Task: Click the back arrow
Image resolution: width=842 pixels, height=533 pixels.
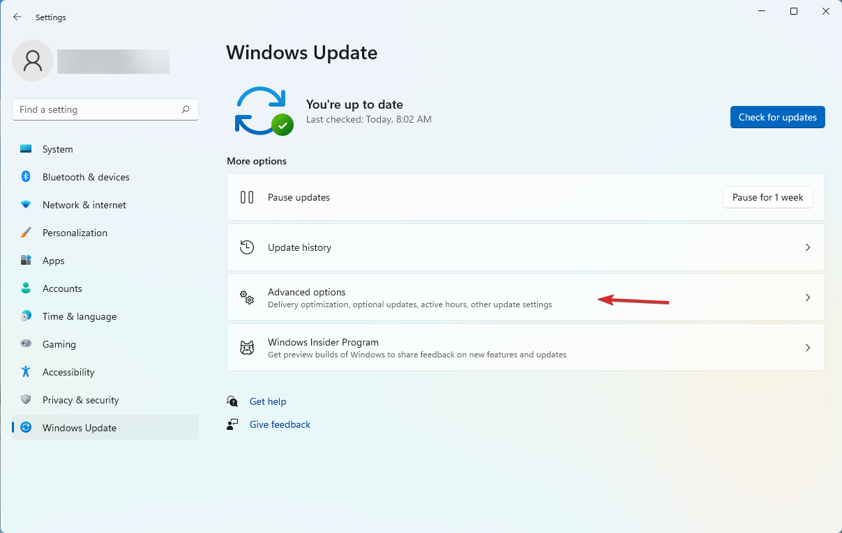Action: (17, 17)
